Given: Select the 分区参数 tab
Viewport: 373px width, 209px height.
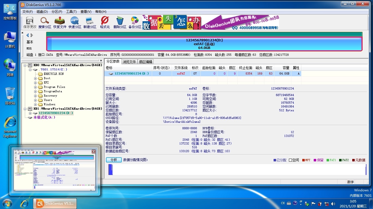Looking at the screenshot, I should [x=113, y=62].
